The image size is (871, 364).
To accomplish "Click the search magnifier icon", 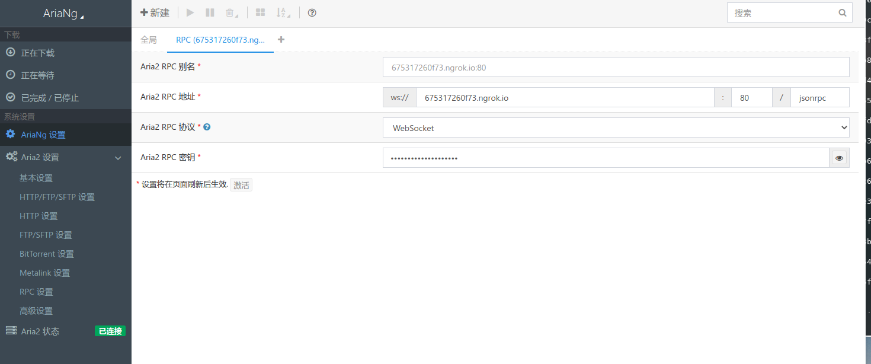I will (843, 12).
